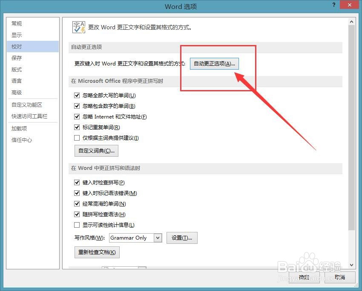Open 设置(T)... for writing style

coord(182,238)
